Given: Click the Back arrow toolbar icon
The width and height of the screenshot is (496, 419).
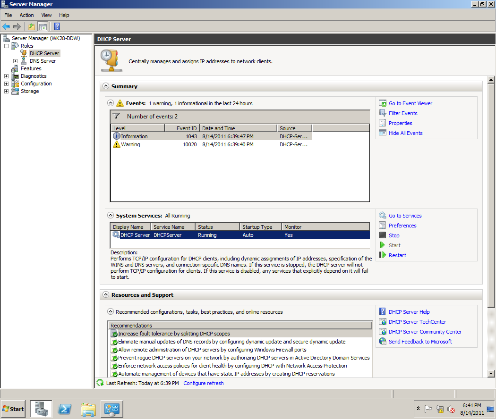Looking at the screenshot, I should pos(6,26).
